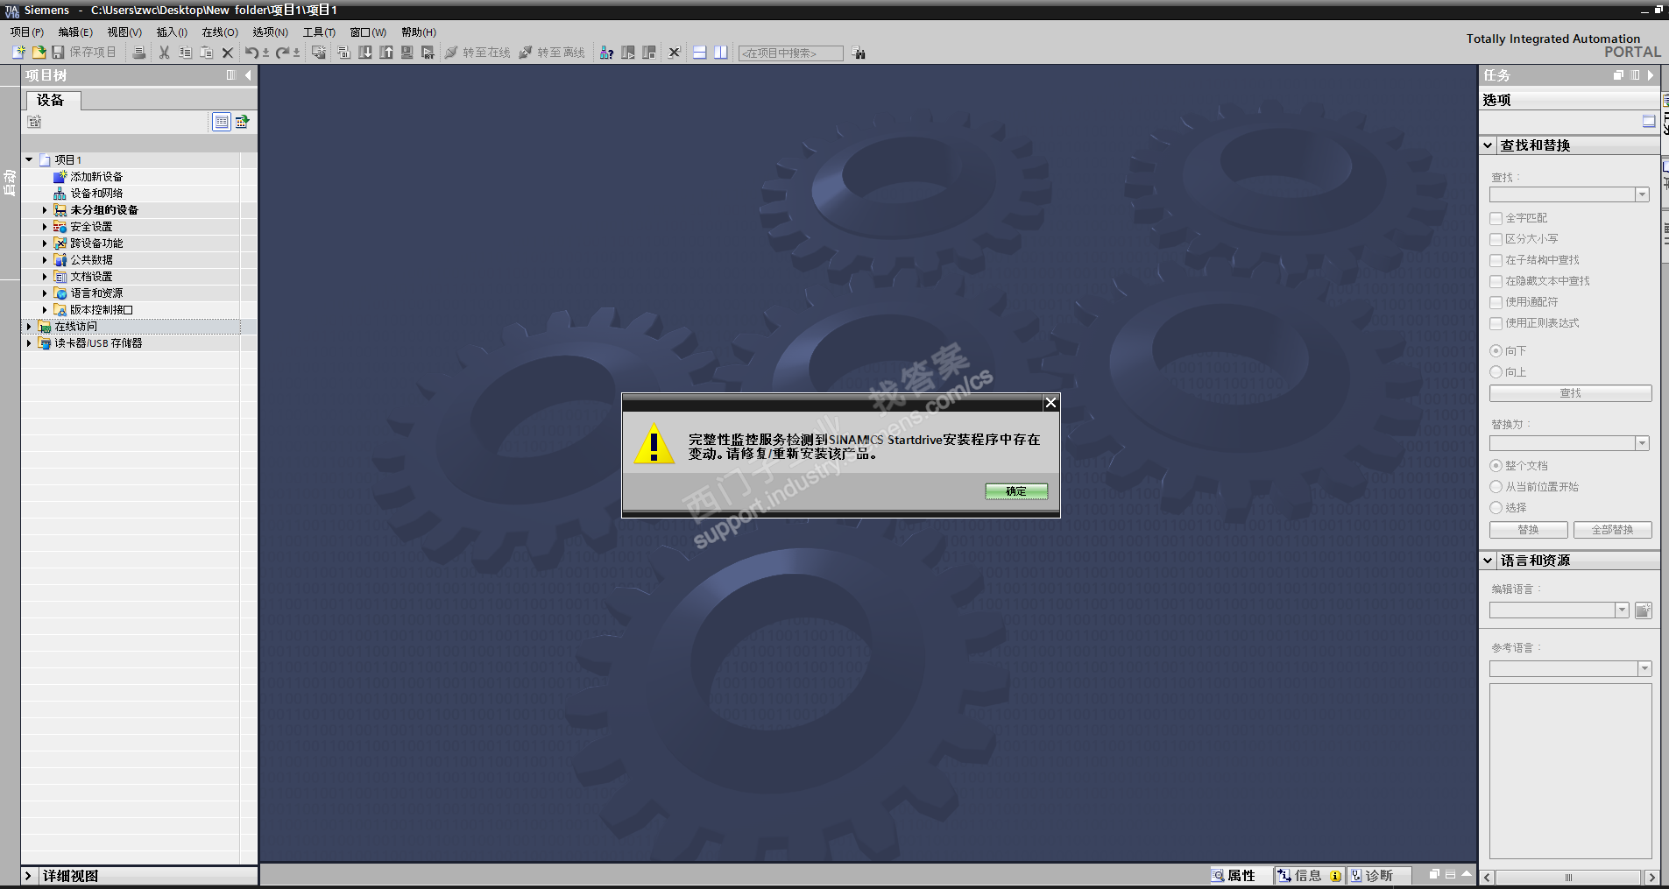Select the 向上 radio button
1669x889 pixels.
1496,372
